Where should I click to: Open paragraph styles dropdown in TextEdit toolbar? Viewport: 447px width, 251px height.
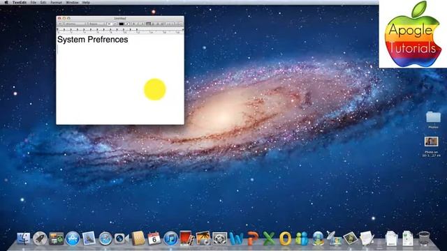(61, 24)
